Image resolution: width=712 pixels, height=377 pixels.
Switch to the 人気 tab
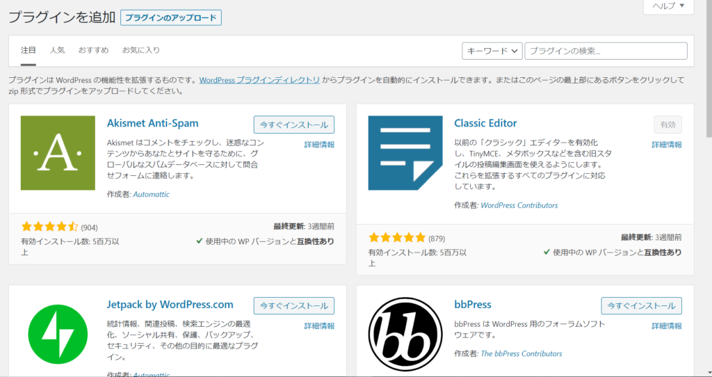click(57, 50)
